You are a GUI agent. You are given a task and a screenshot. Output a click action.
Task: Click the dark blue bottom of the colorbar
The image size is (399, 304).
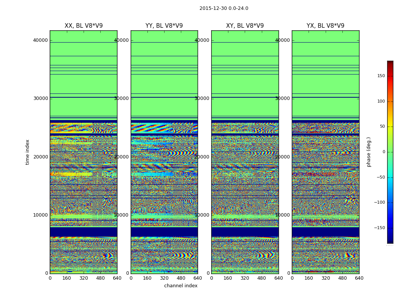pyautogui.click(x=390, y=241)
